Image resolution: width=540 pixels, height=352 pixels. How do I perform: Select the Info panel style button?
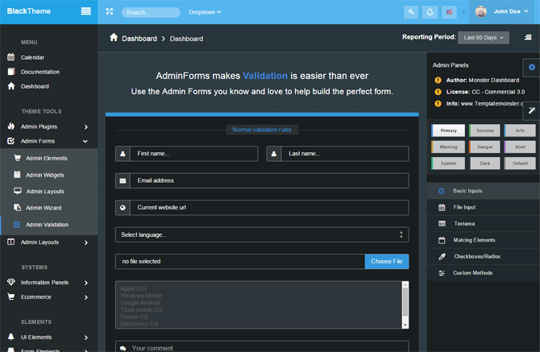pyautogui.click(x=520, y=130)
